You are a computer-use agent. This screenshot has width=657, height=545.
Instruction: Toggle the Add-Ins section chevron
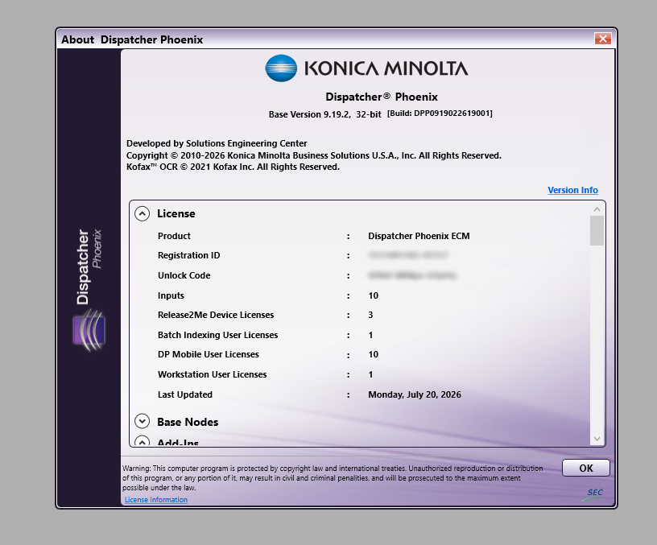pyautogui.click(x=142, y=441)
